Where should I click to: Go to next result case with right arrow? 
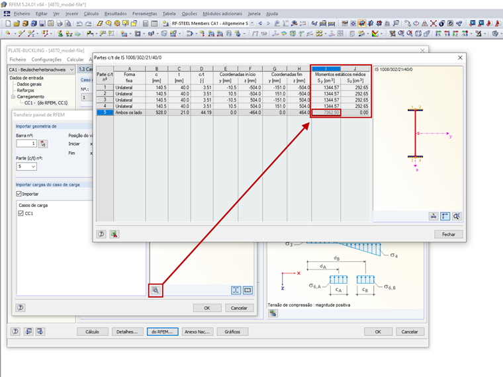point(268,23)
